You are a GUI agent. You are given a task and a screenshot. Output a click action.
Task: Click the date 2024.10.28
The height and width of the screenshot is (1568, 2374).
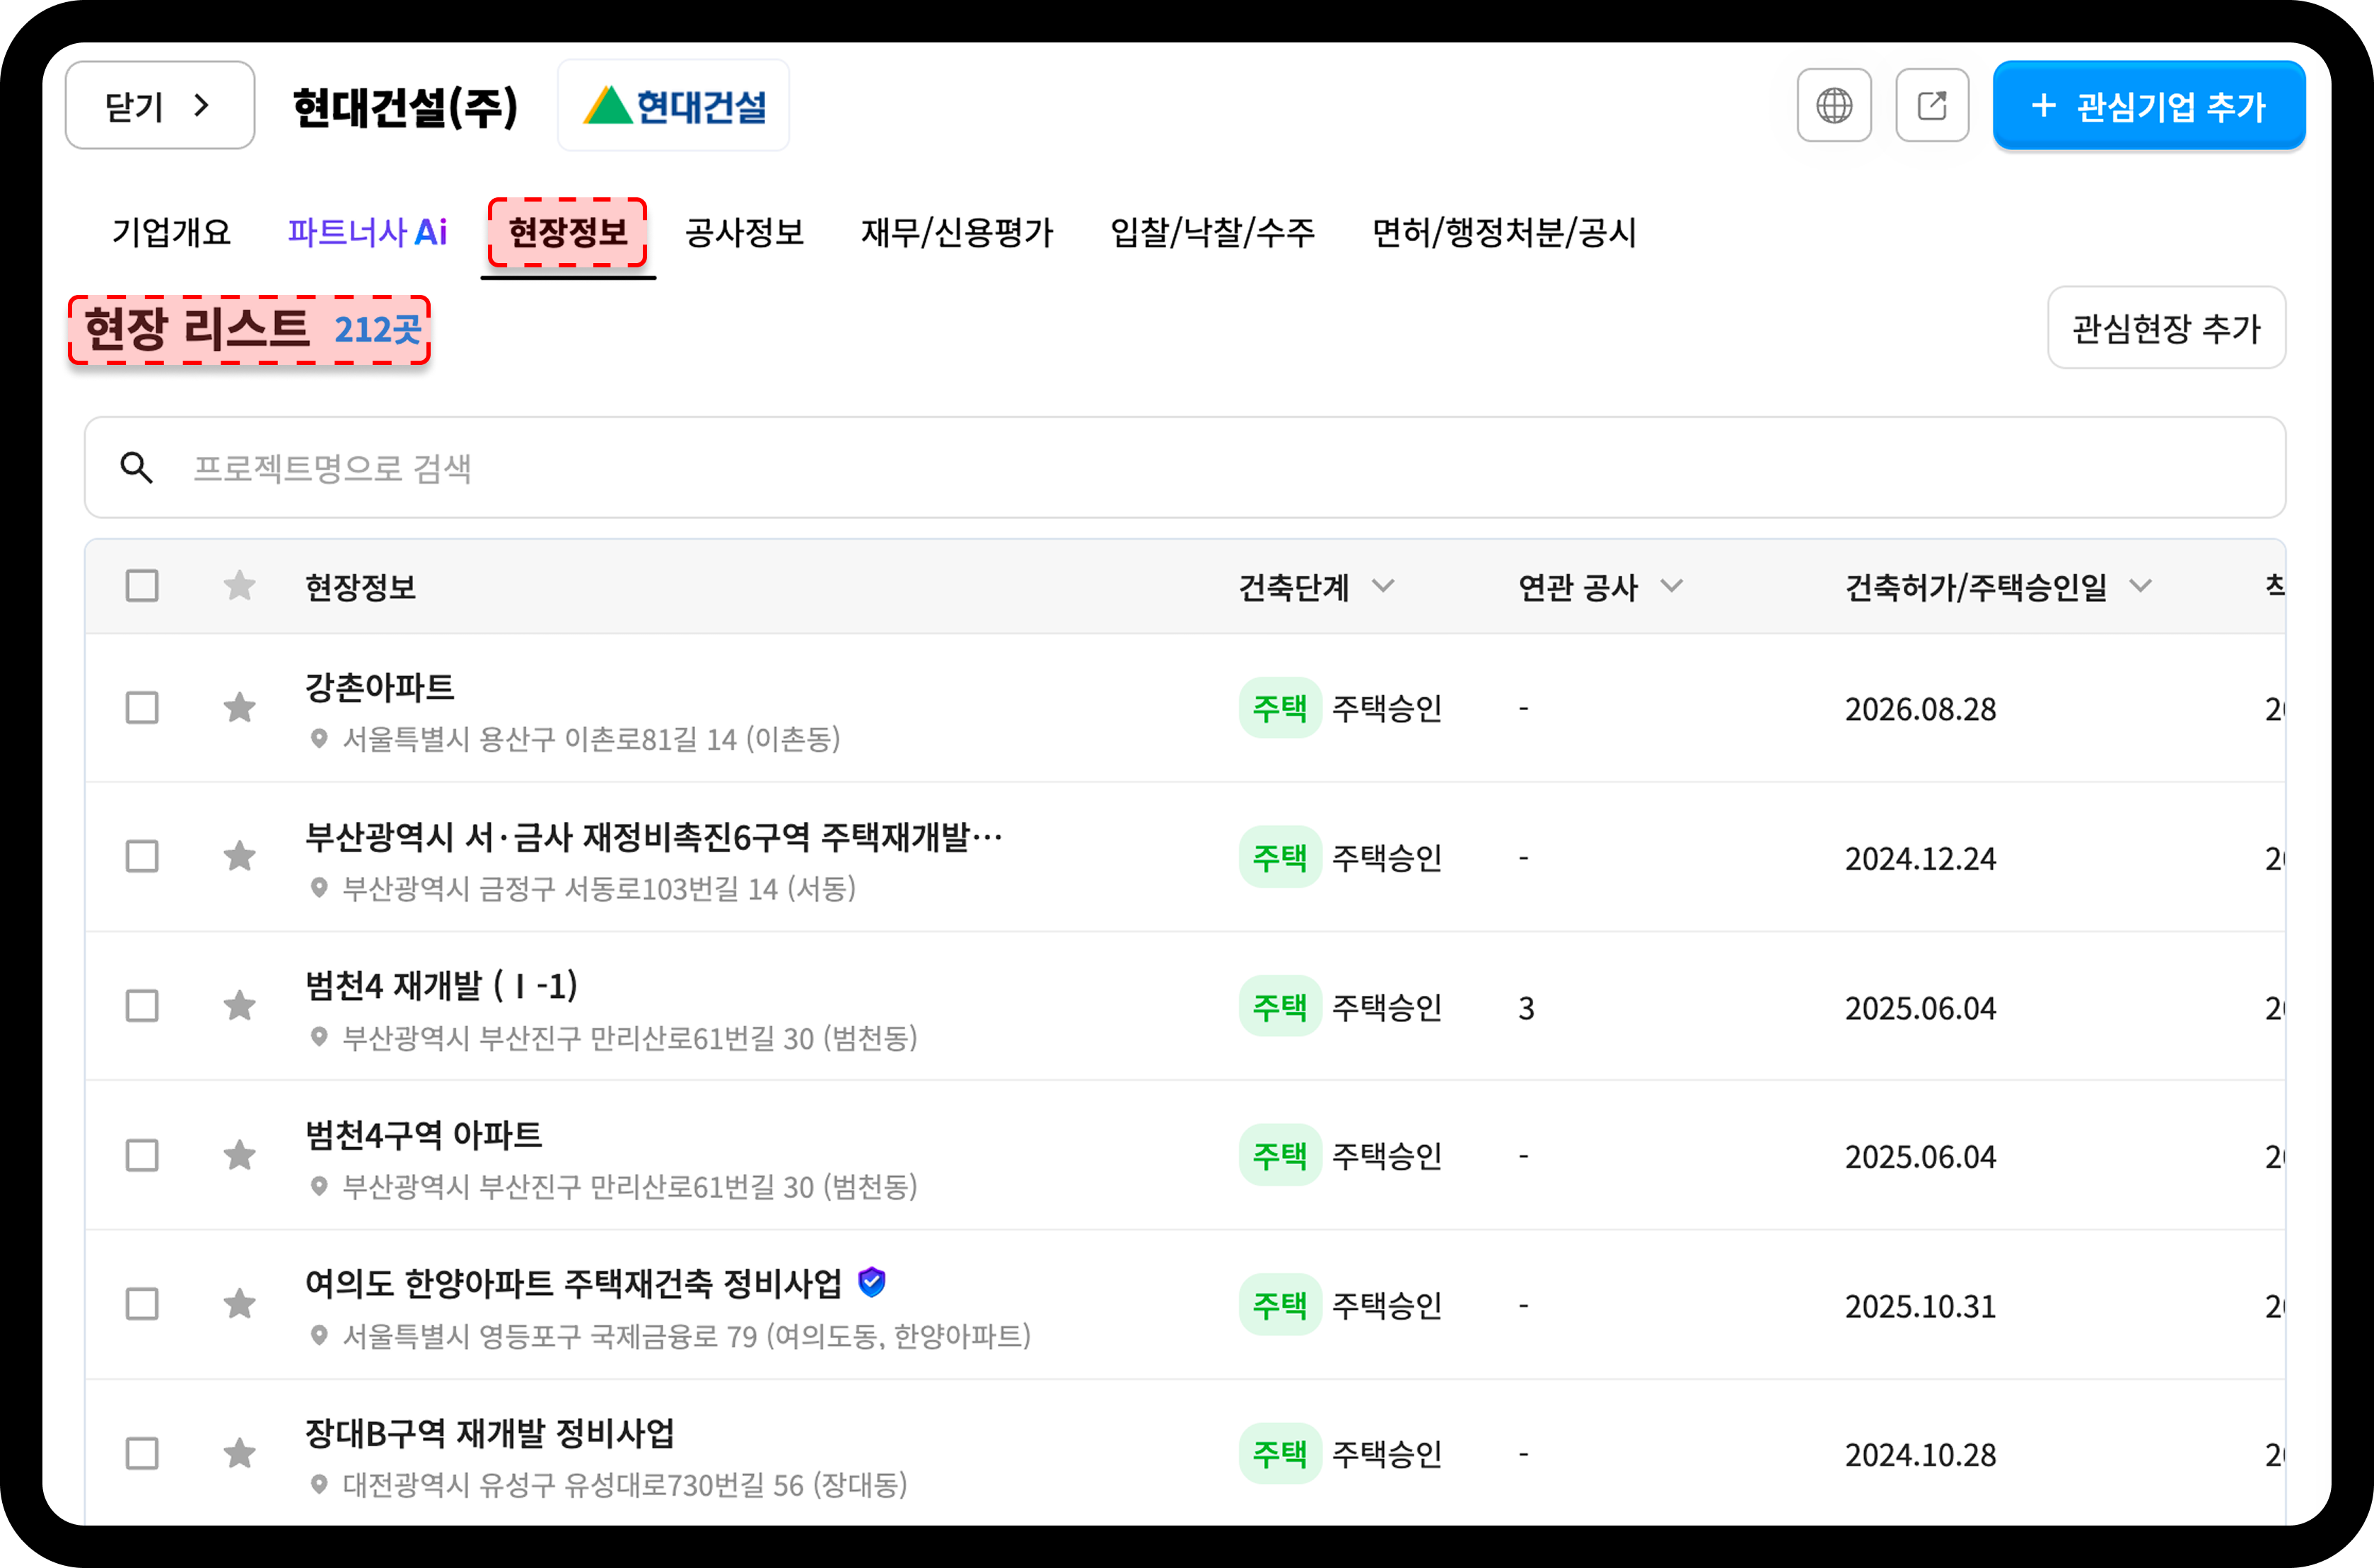(x=1920, y=1455)
